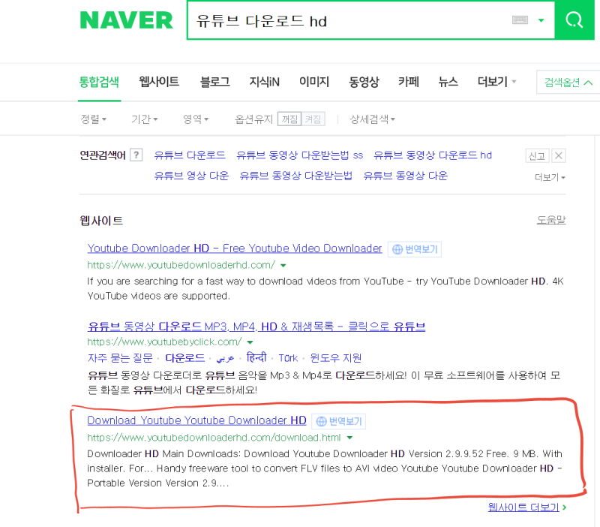Click the youtubedownloaderhd.com/download.html URL
Image resolution: width=600 pixels, height=527 pixels.
pyautogui.click(x=214, y=438)
